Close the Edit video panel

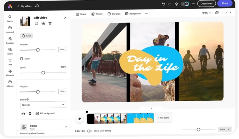(65, 18)
